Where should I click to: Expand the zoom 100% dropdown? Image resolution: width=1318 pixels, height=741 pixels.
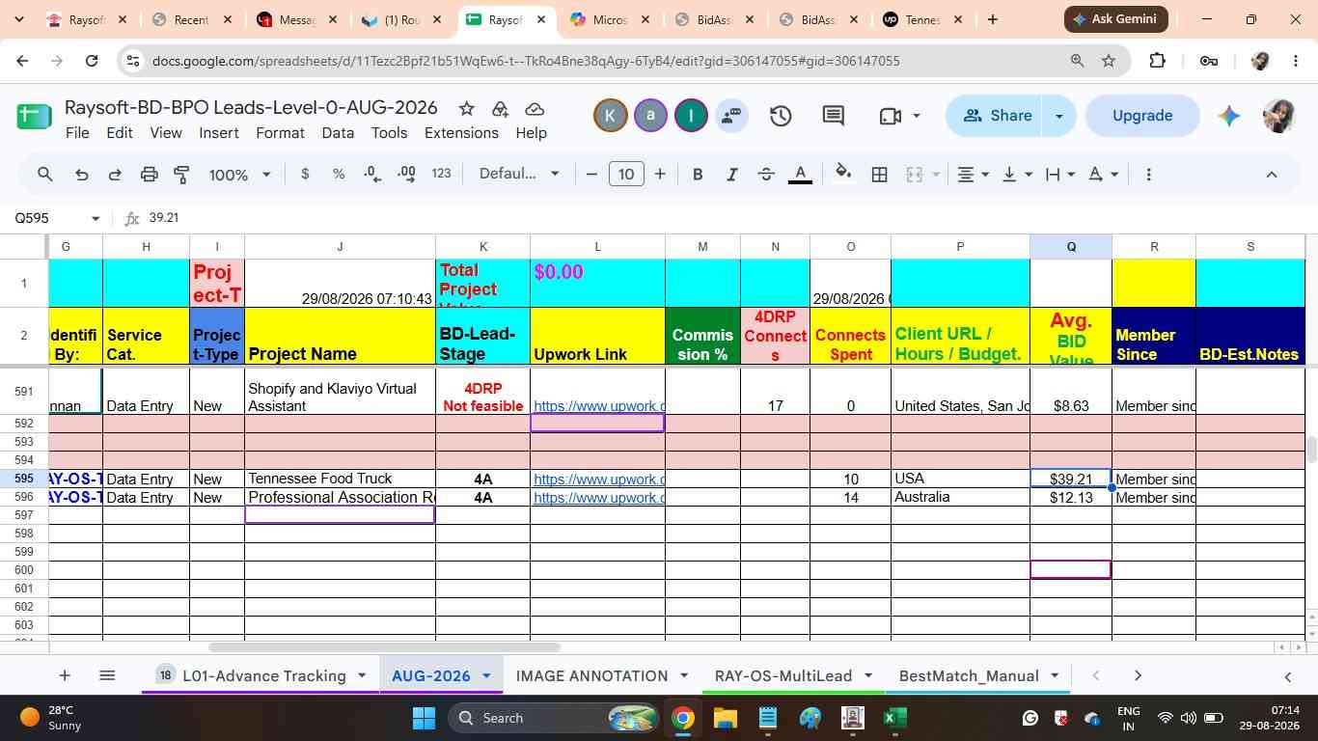click(240, 175)
